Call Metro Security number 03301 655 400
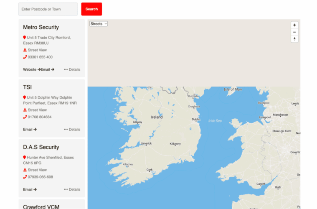The image size is (317, 209). tap(40, 57)
